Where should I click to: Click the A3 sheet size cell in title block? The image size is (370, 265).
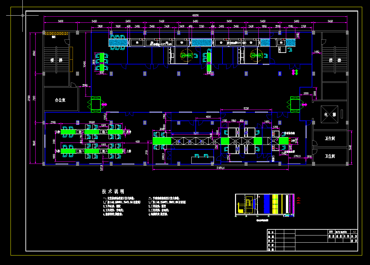click(x=354, y=232)
